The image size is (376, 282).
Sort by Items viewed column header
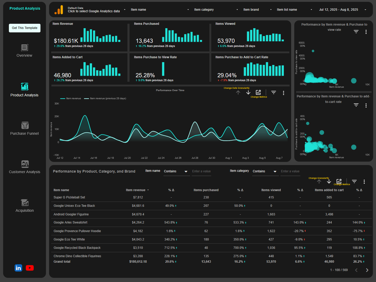pos(271,190)
